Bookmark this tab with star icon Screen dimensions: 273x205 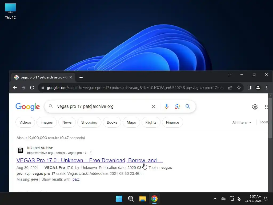point(239,88)
